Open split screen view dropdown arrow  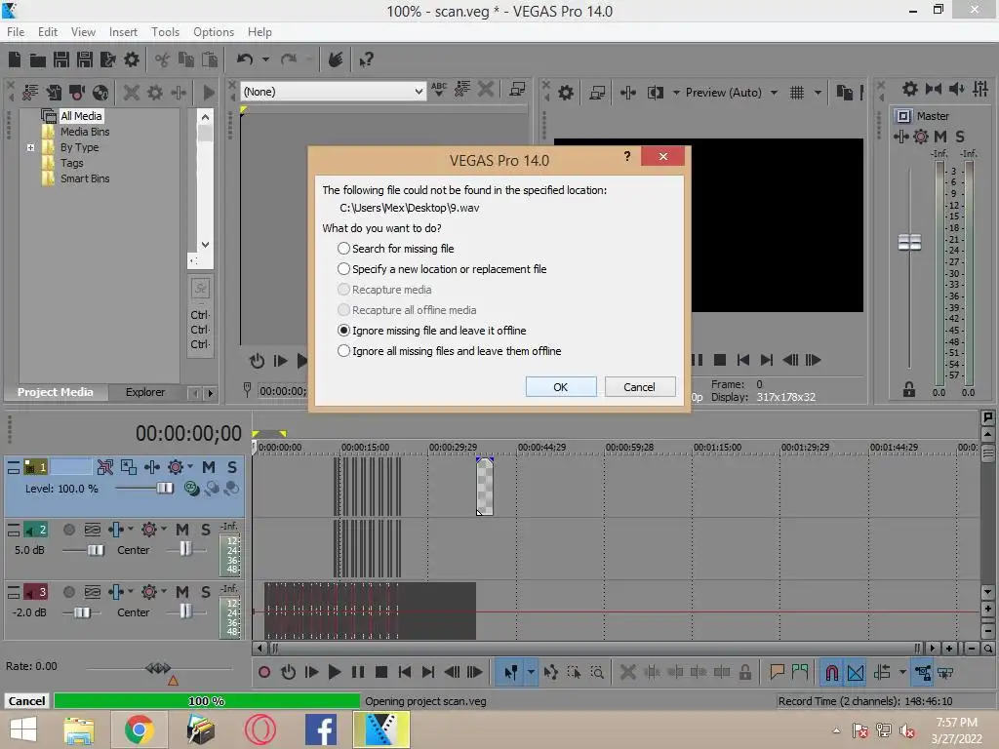click(x=676, y=93)
